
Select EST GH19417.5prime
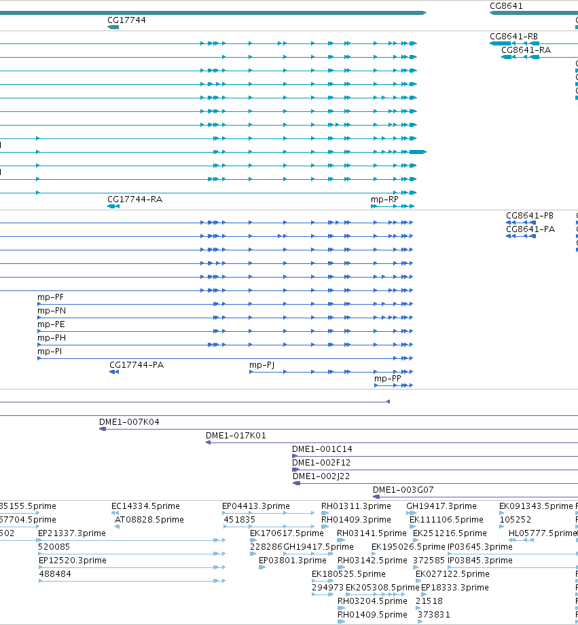319,547
